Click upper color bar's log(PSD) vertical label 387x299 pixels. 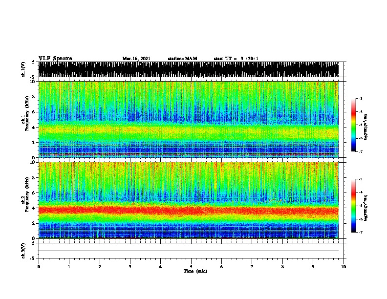pyautogui.click(x=366, y=127)
